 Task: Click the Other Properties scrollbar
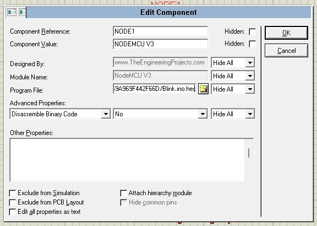(x=249, y=160)
